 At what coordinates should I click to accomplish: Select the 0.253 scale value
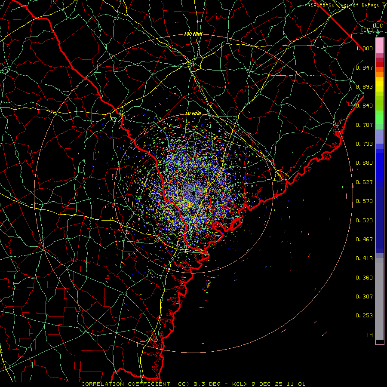[x=364, y=316]
